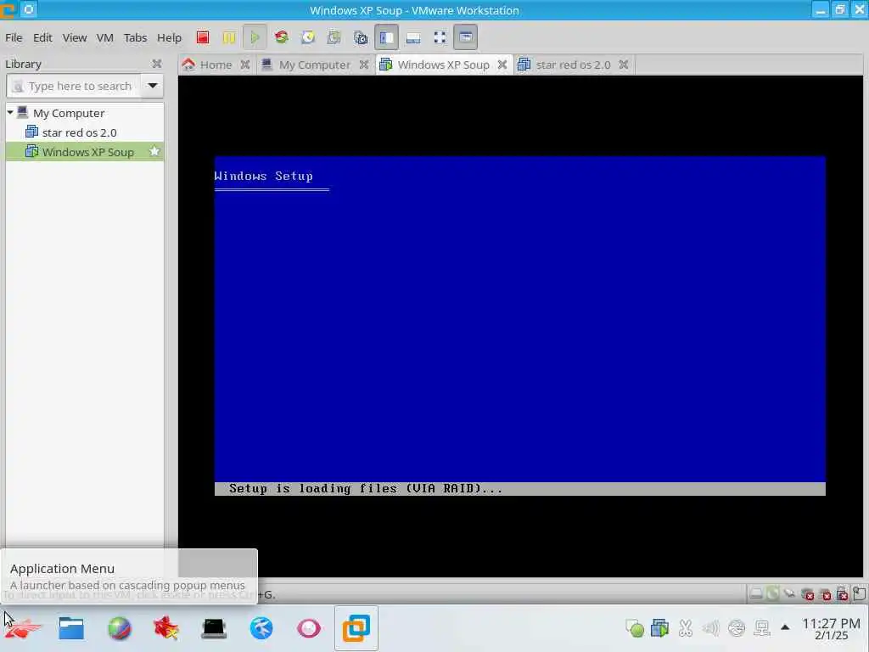Toggle the thumbnail bar view button
Screen dimensions: 869x652
(x=413, y=37)
